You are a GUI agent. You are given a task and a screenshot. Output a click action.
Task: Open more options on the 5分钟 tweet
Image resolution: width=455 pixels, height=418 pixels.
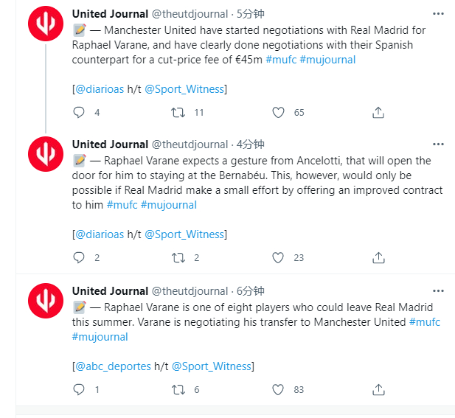click(x=438, y=13)
